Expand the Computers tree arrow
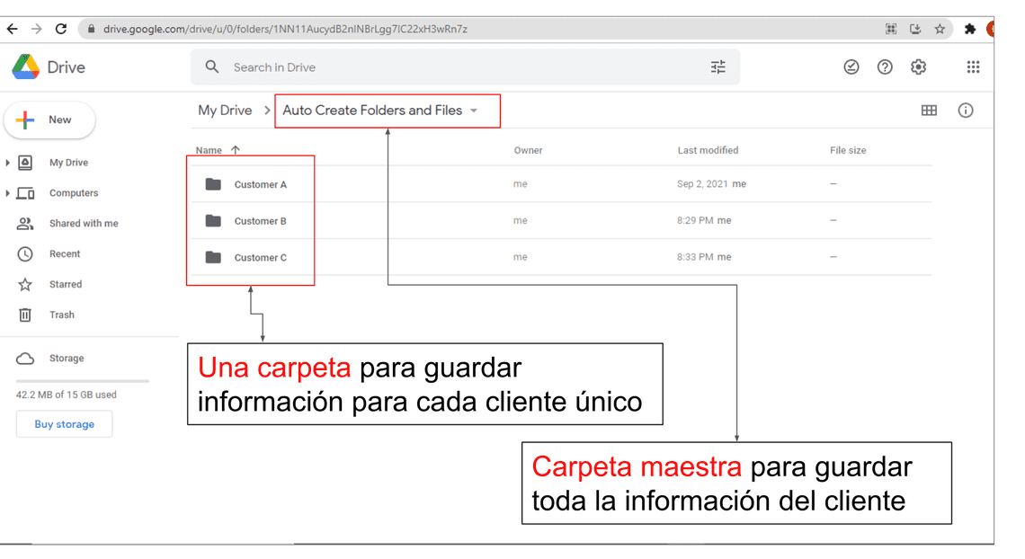The image size is (1025, 559). click(x=8, y=193)
